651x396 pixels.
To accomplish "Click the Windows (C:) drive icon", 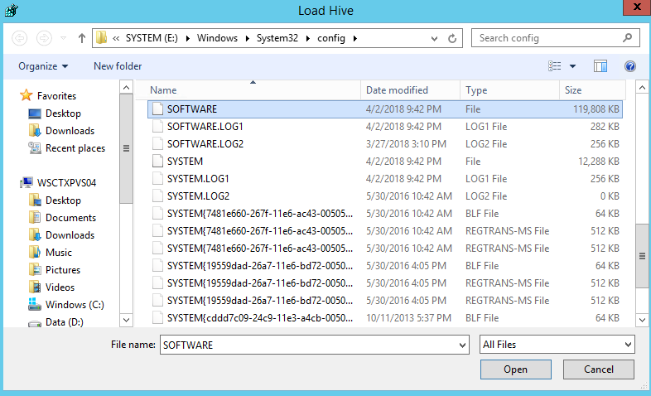I will pos(35,305).
